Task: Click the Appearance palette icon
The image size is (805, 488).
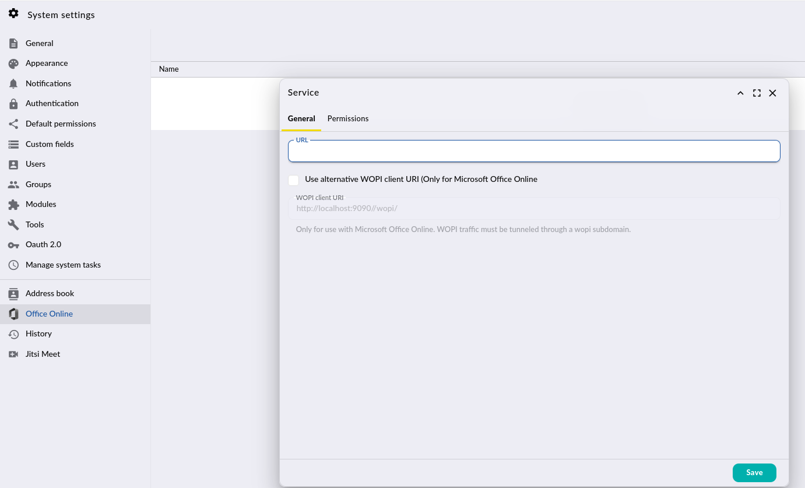Action: point(13,64)
